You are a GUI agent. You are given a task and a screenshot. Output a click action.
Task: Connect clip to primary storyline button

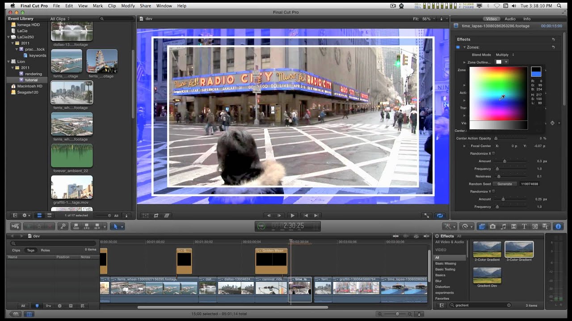76,226
